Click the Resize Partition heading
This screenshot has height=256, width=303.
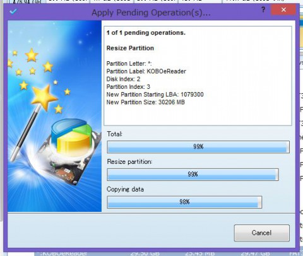(x=130, y=48)
